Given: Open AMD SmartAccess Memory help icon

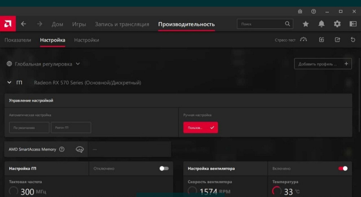Looking at the screenshot, I should (62, 149).
